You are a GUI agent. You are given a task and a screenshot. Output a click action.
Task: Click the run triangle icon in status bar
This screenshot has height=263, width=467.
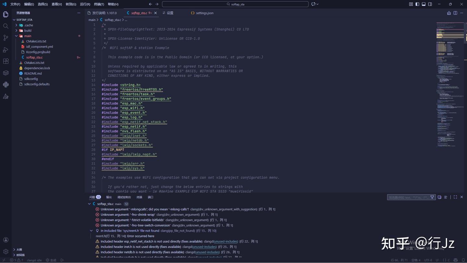[62, 260]
